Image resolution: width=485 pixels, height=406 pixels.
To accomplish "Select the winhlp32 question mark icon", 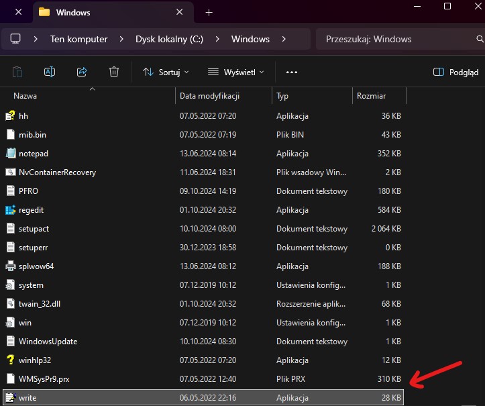I will pyautogui.click(x=11, y=360).
